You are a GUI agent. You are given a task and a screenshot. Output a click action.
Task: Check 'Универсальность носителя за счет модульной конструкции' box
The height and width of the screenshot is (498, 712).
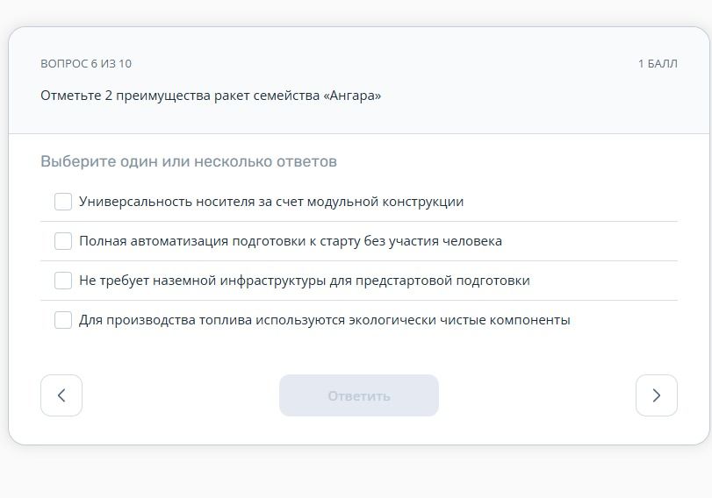(x=63, y=202)
